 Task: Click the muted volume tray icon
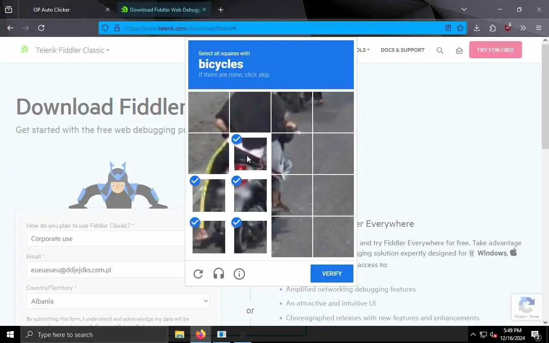coord(493,334)
